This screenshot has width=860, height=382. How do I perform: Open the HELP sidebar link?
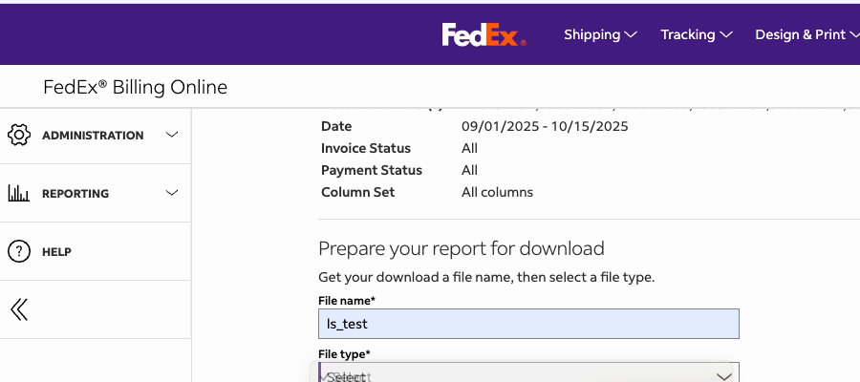(57, 252)
